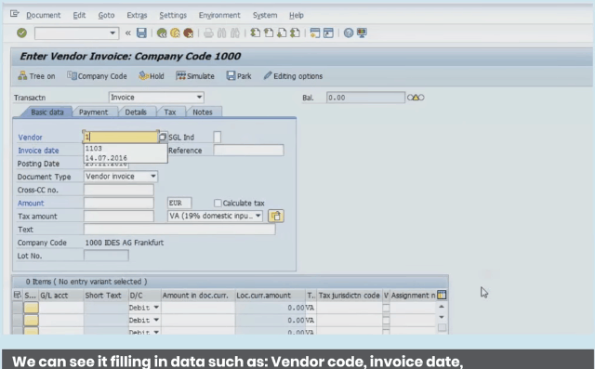Enable the Calculate tax checkbox

218,204
